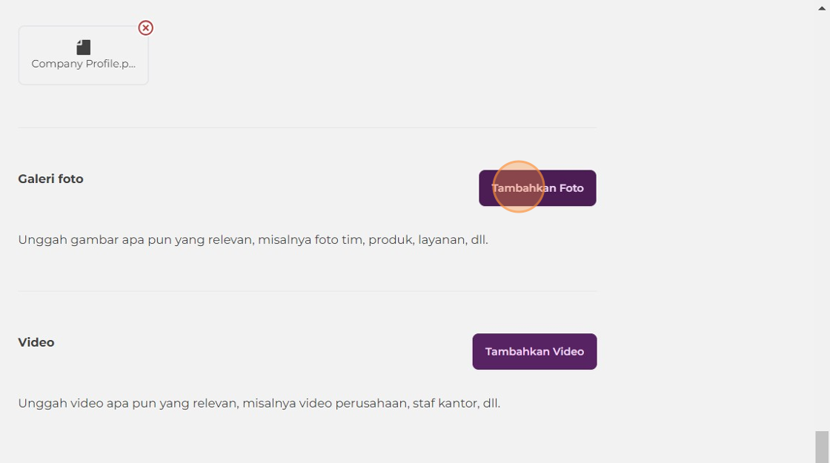Click the divider line above Video section
The image size is (830, 463).
pos(307,291)
